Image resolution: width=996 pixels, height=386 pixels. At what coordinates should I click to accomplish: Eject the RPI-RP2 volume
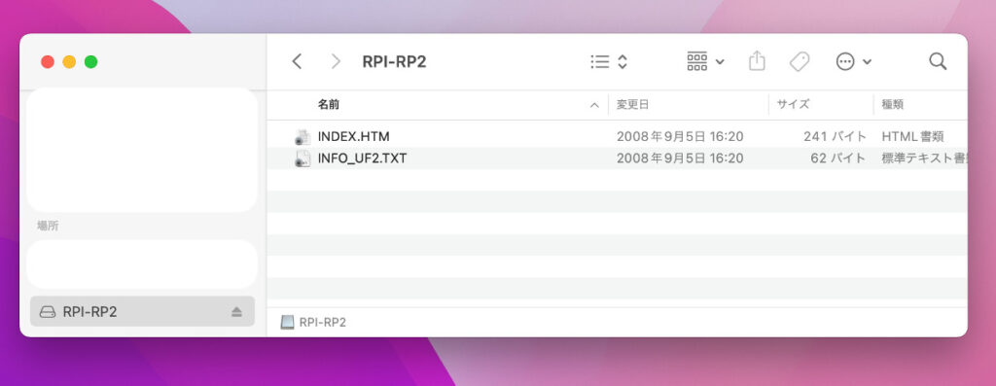click(236, 312)
